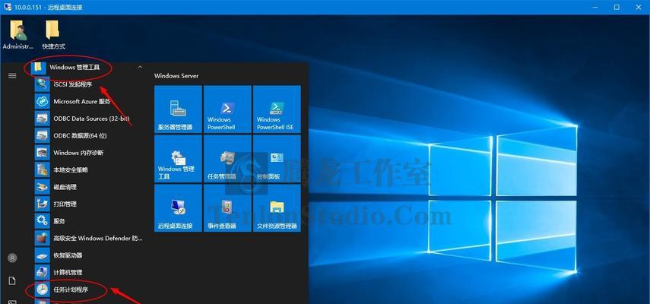Open the 任务管理器 tile

pyautogui.click(x=227, y=159)
